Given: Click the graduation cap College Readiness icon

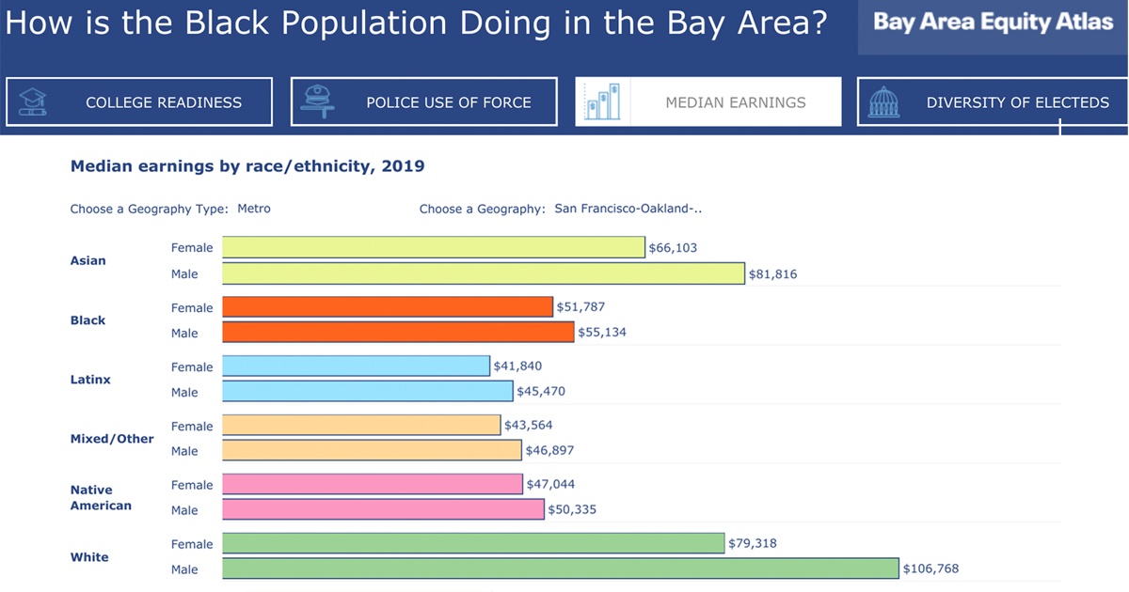Looking at the screenshot, I should [x=33, y=101].
